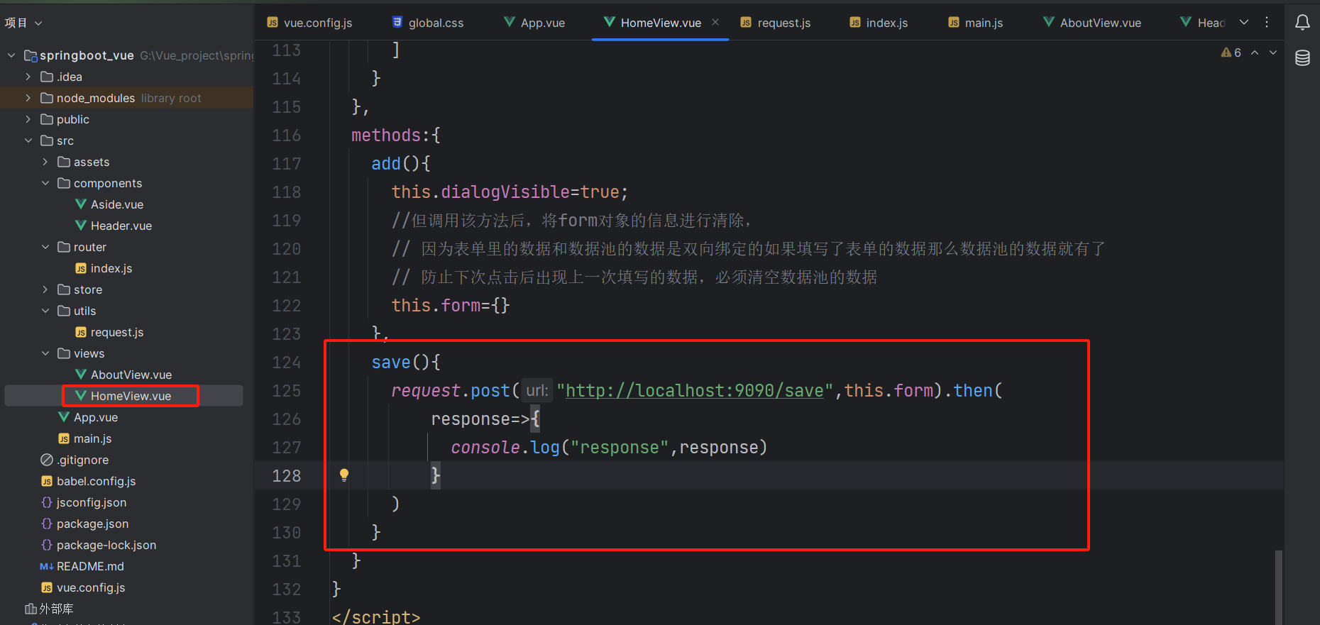The image size is (1320, 625).
Task: Switch to the vue.config.js tab
Action: 309,23
